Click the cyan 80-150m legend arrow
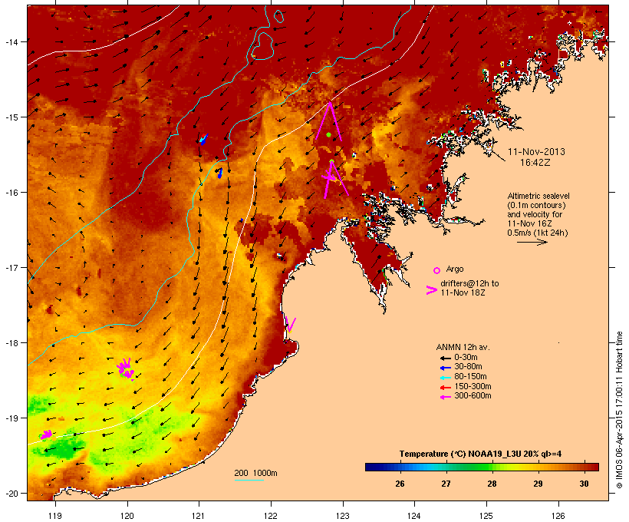This screenshot has width=629, height=522. [x=445, y=378]
